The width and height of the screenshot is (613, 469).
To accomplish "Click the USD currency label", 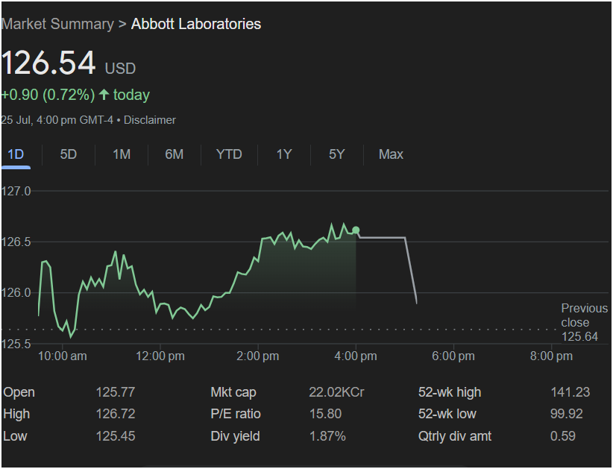I will pyautogui.click(x=120, y=69).
